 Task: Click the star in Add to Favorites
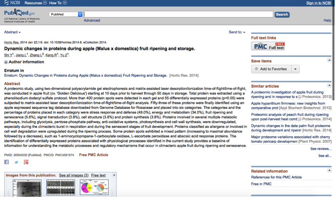tap(256, 69)
